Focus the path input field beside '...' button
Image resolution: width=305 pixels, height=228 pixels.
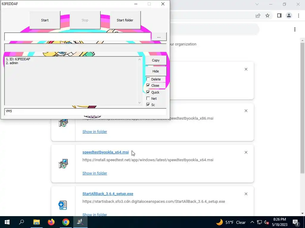click(x=77, y=37)
